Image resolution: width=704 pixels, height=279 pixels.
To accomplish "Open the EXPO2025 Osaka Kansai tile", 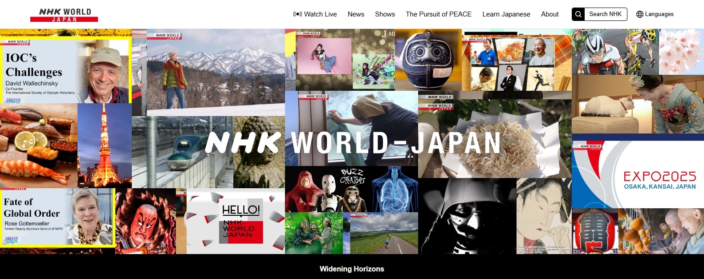I will pyautogui.click(x=638, y=174).
